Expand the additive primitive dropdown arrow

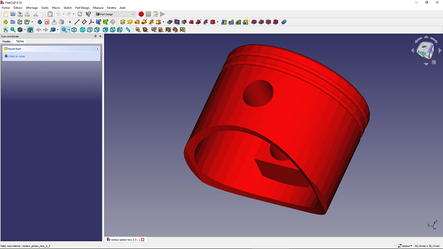[x=163, y=22]
